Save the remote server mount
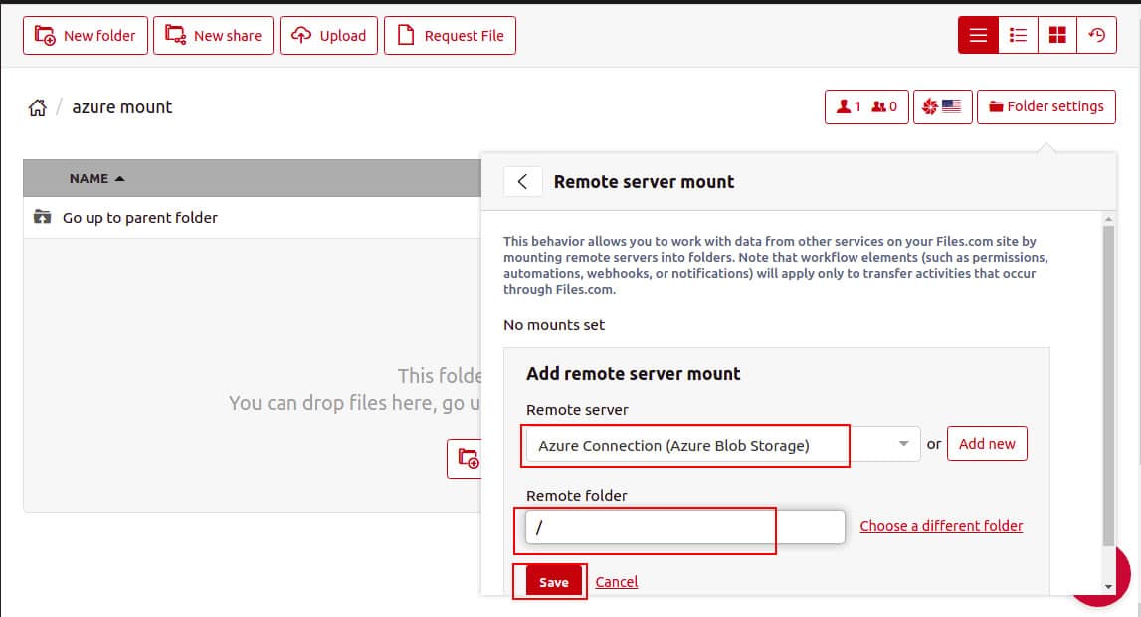The image size is (1141, 617). 554,582
